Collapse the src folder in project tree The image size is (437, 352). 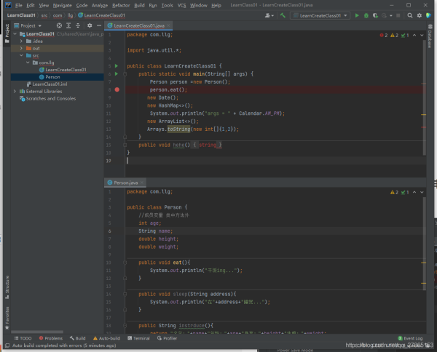21,55
